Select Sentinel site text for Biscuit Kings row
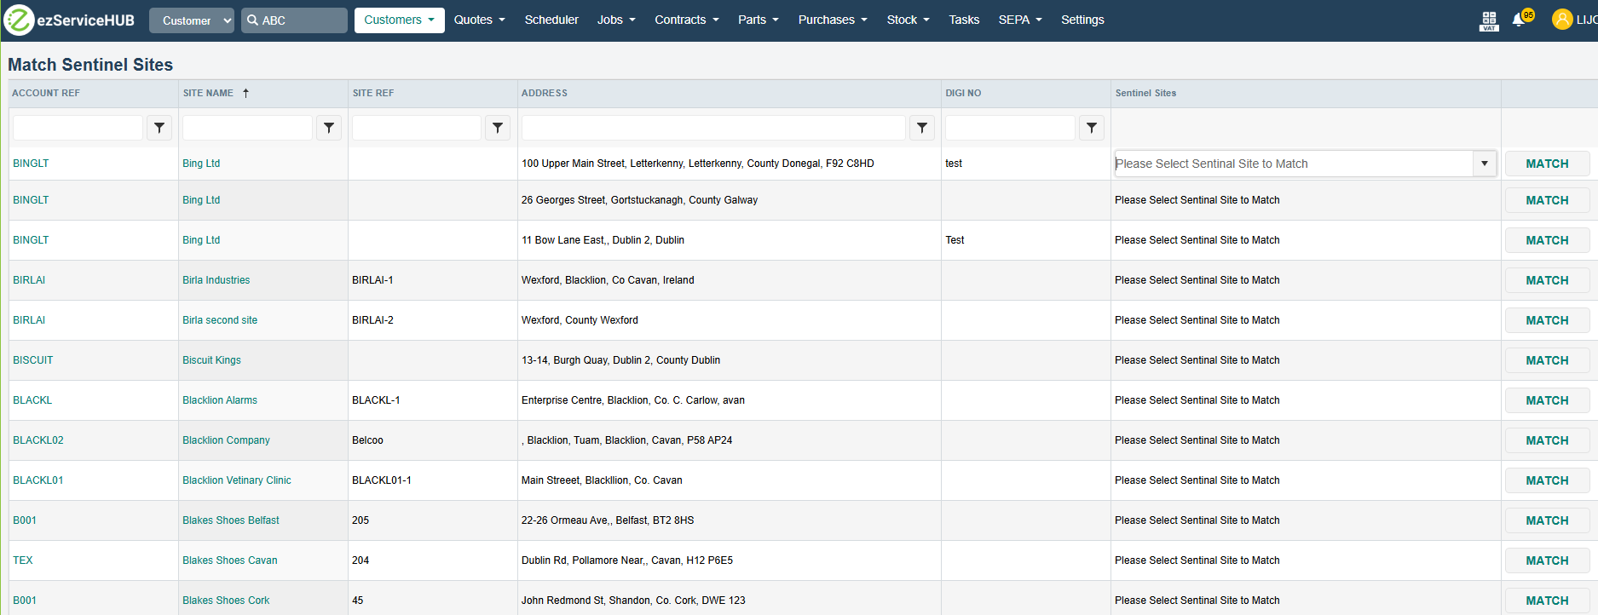Image resolution: width=1598 pixels, height=615 pixels. (x=1197, y=360)
